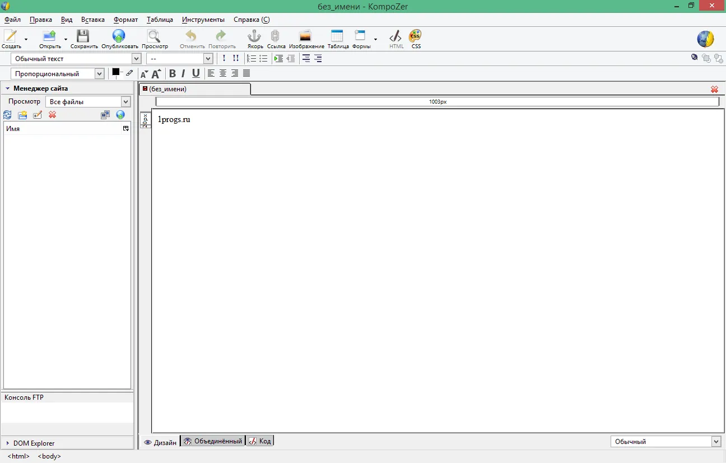Open the Обычный mode dropdown at bottom right
Viewport: 726px width, 463px height.
tap(665, 442)
